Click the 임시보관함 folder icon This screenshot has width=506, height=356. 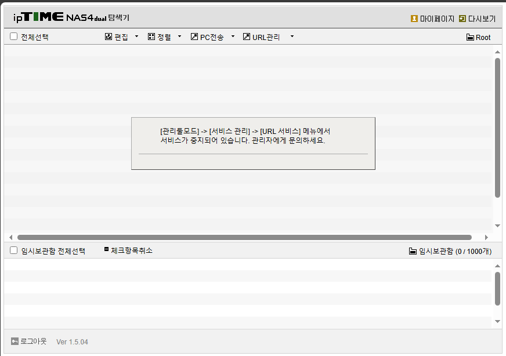[413, 251]
